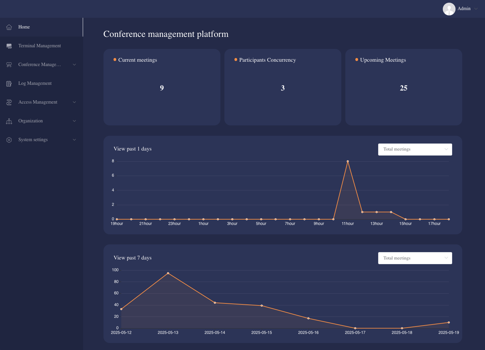Image resolution: width=485 pixels, height=350 pixels.
Task: Expand the Conference Management submenu
Action: pos(74,64)
